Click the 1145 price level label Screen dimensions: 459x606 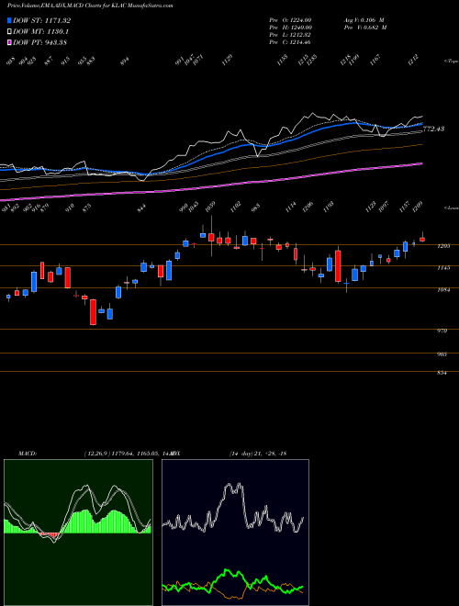click(x=443, y=267)
